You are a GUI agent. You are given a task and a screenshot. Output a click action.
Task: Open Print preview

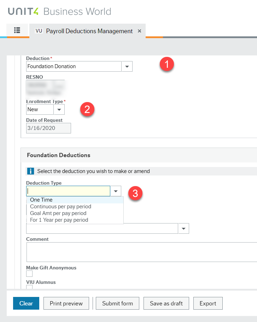66,303
